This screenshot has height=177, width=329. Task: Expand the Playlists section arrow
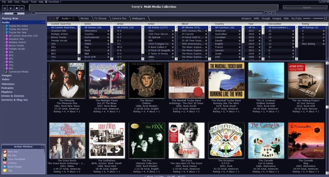pos(44,92)
